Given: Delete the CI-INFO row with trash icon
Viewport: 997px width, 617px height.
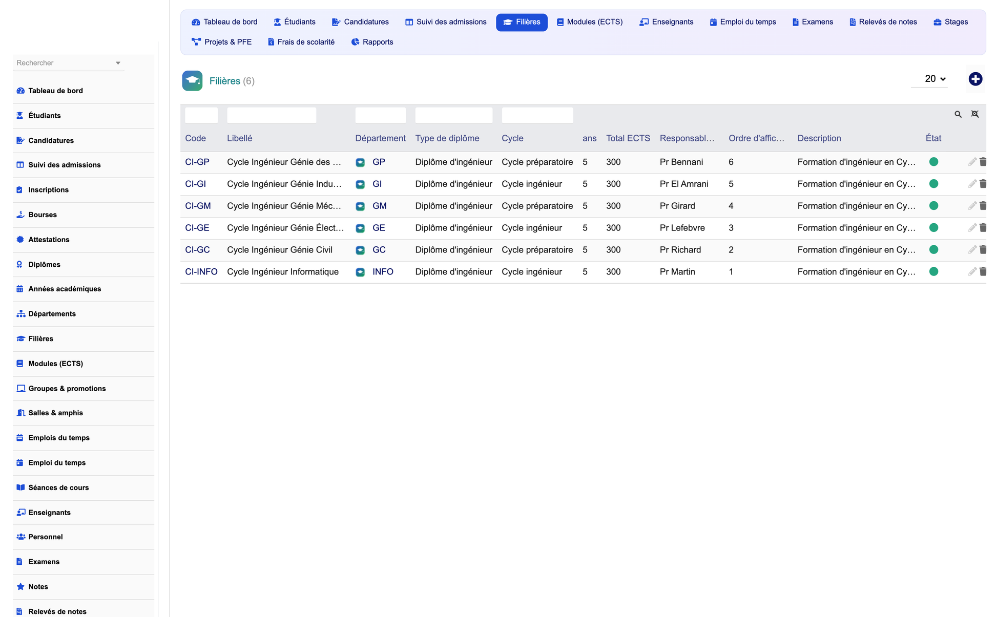Looking at the screenshot, I should point(983,272).
